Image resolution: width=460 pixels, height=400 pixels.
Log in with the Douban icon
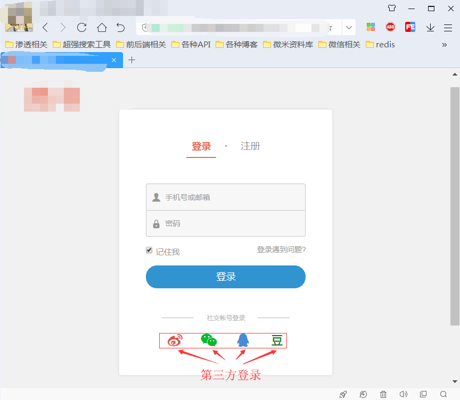click(277, 340)
